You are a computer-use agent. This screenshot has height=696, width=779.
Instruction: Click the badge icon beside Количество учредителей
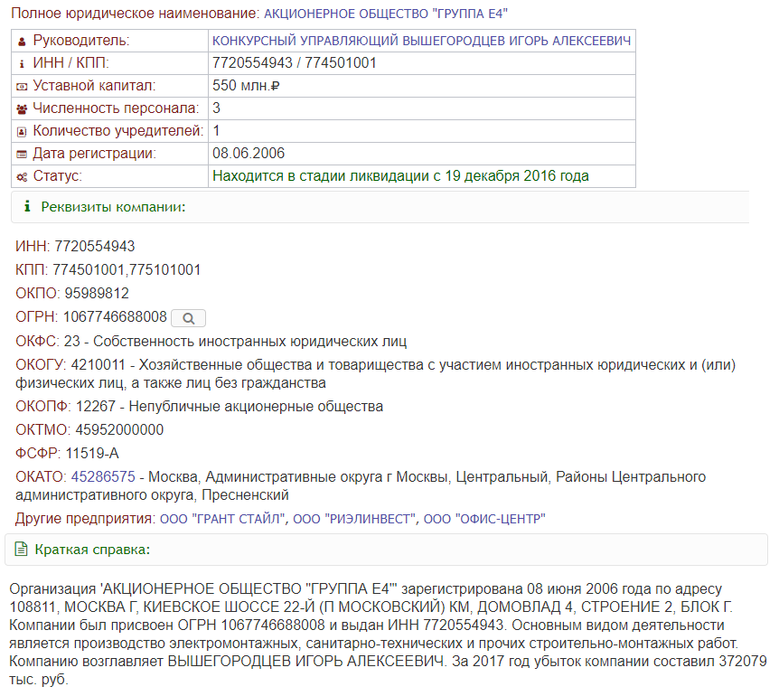(22, 132)
